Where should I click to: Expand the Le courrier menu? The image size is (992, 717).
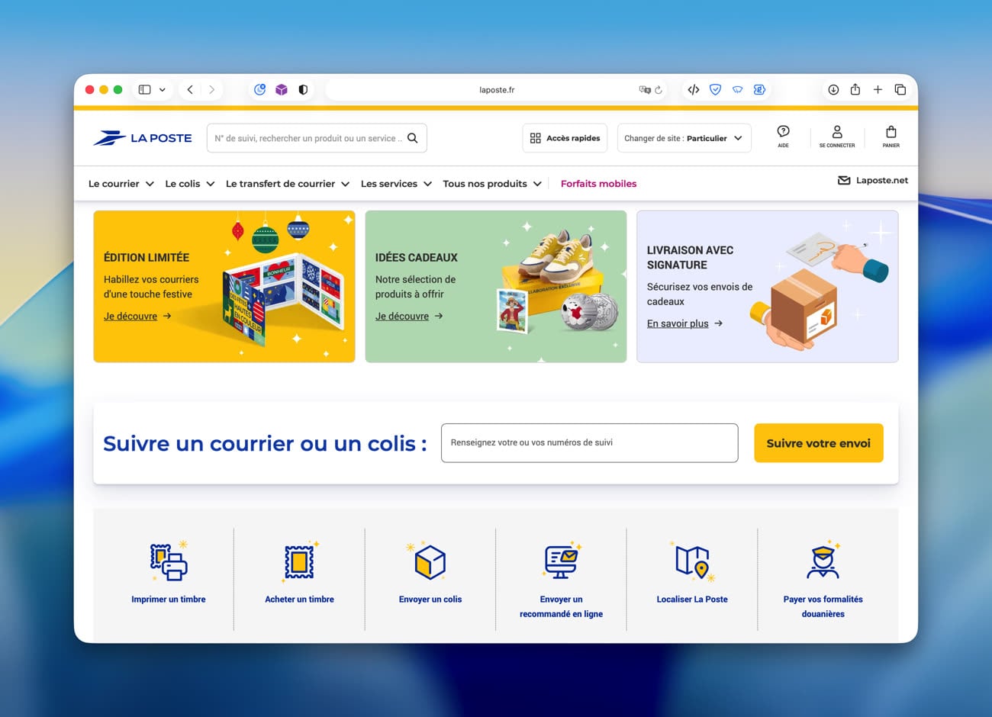121,184
